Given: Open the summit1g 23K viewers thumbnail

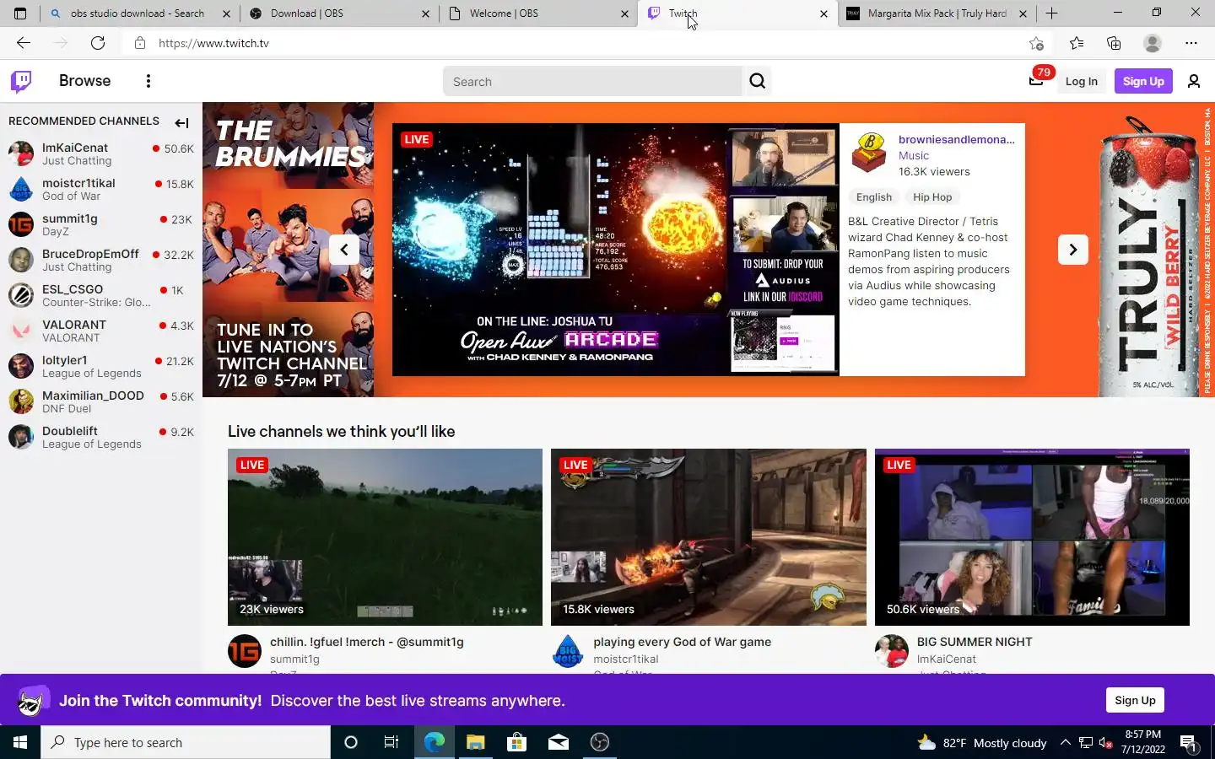Looking at the screenshot, I should [385, 537].
